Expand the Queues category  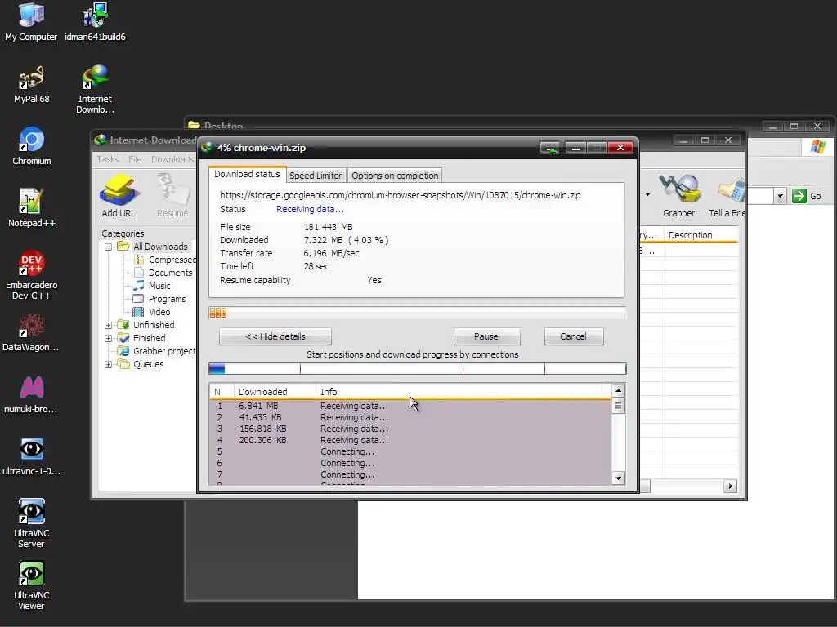pos(109,365)
